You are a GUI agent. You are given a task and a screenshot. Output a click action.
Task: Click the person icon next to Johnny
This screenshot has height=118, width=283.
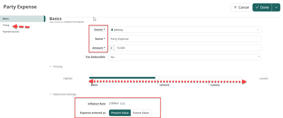click(x=112, y=30)
